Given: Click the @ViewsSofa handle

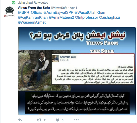Looking at the screenshot, I should click(59, 8).
